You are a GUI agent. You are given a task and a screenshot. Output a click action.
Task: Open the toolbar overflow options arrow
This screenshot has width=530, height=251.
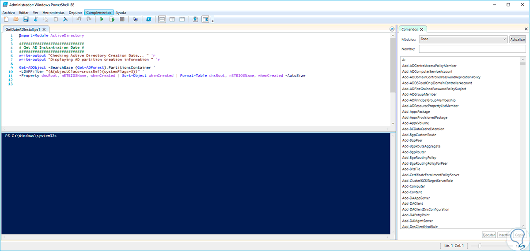pos(212,21)
